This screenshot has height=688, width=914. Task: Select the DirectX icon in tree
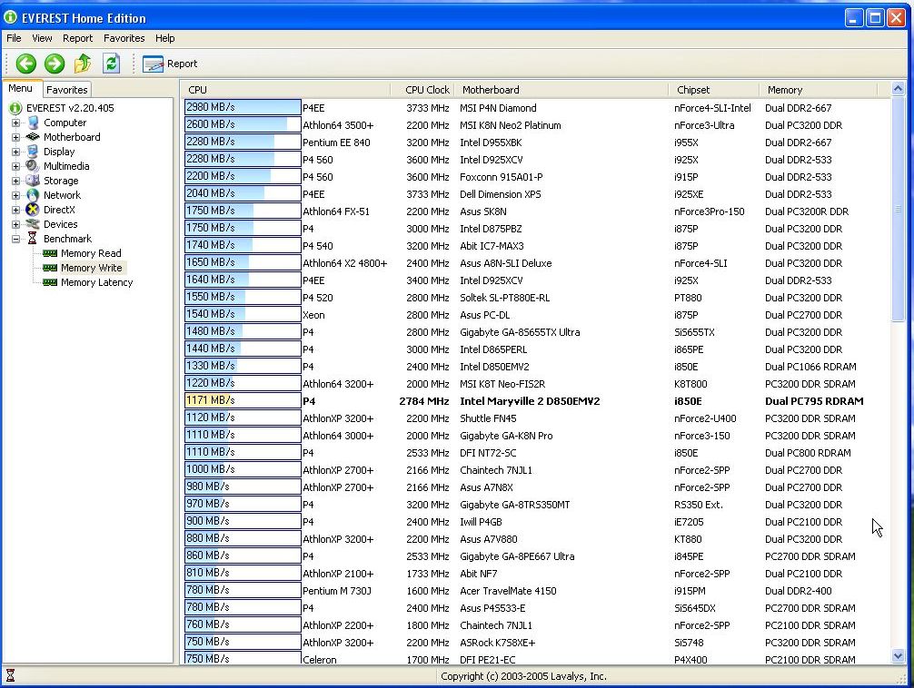pos(34,210)
